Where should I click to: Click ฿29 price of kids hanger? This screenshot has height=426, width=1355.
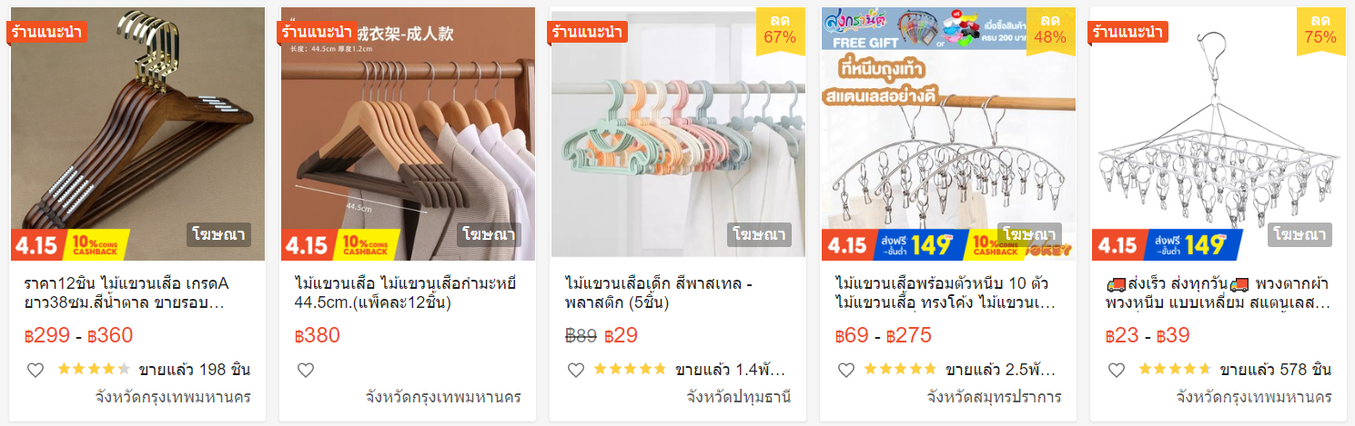[622, 335]
